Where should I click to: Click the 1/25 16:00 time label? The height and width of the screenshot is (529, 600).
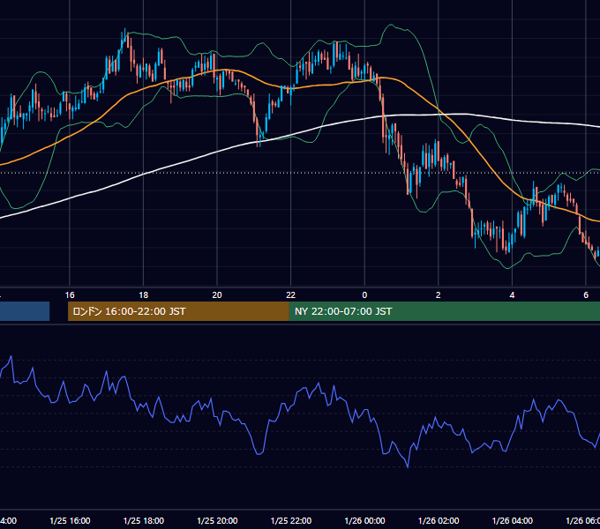point(70,520)
